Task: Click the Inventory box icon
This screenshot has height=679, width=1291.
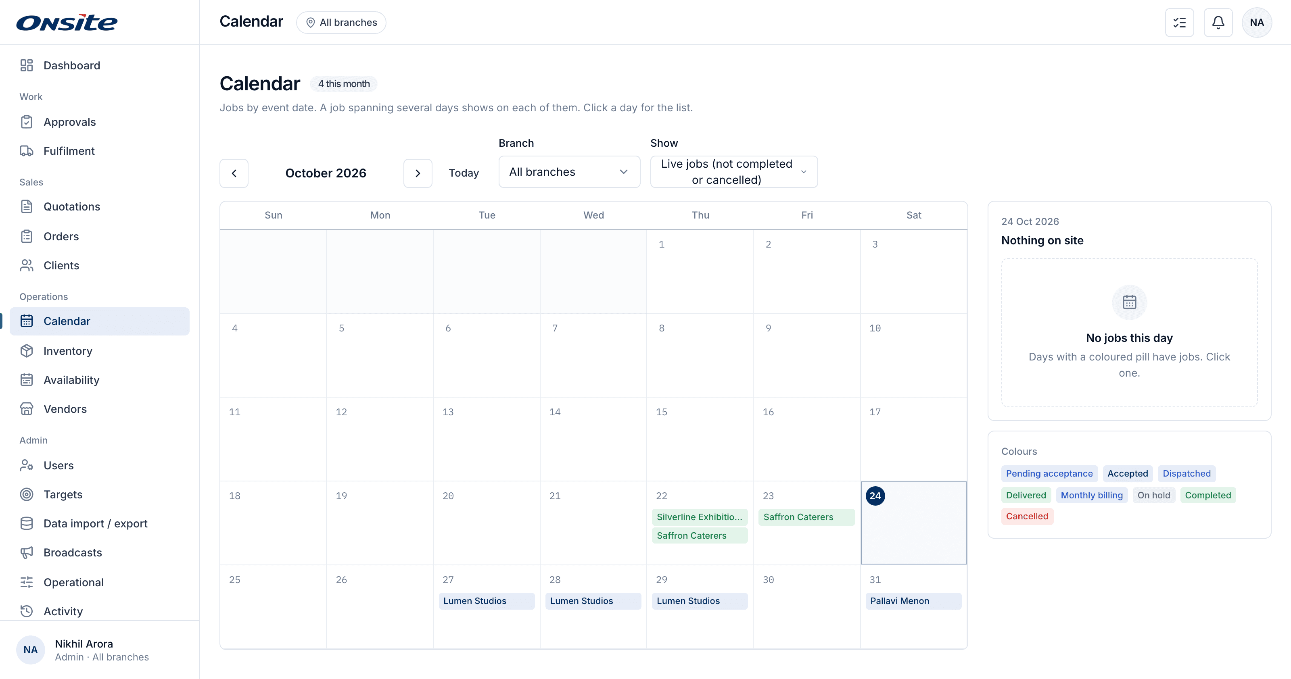Action: pyautogui.click(x=27, y=351)
